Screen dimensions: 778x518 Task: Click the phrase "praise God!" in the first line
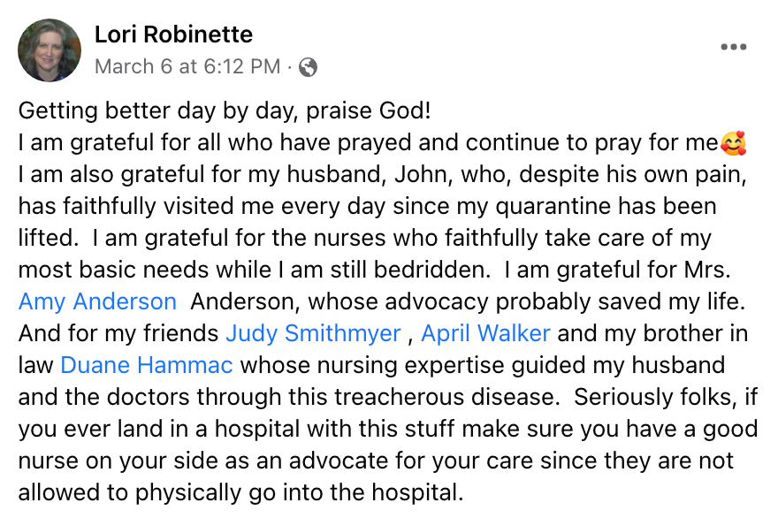coord(368,110)
